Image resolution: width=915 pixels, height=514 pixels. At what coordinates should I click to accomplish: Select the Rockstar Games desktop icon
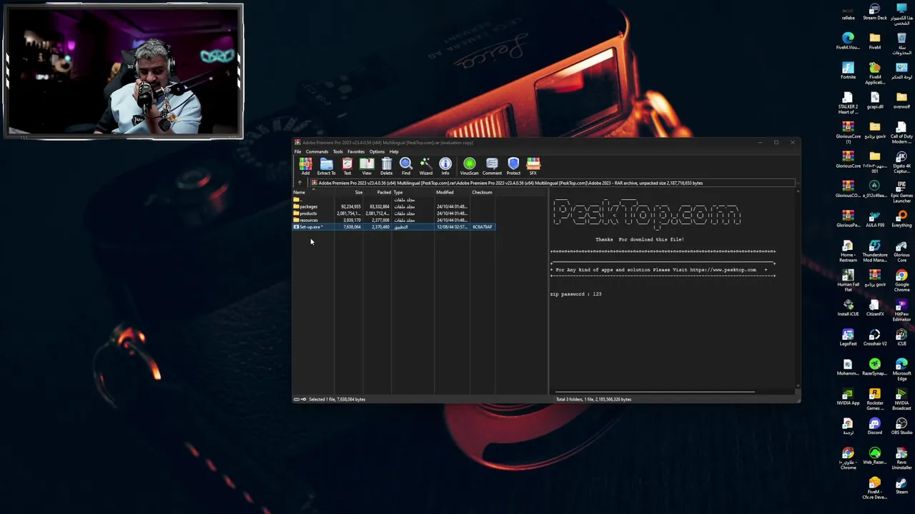(x=875, y=399)
